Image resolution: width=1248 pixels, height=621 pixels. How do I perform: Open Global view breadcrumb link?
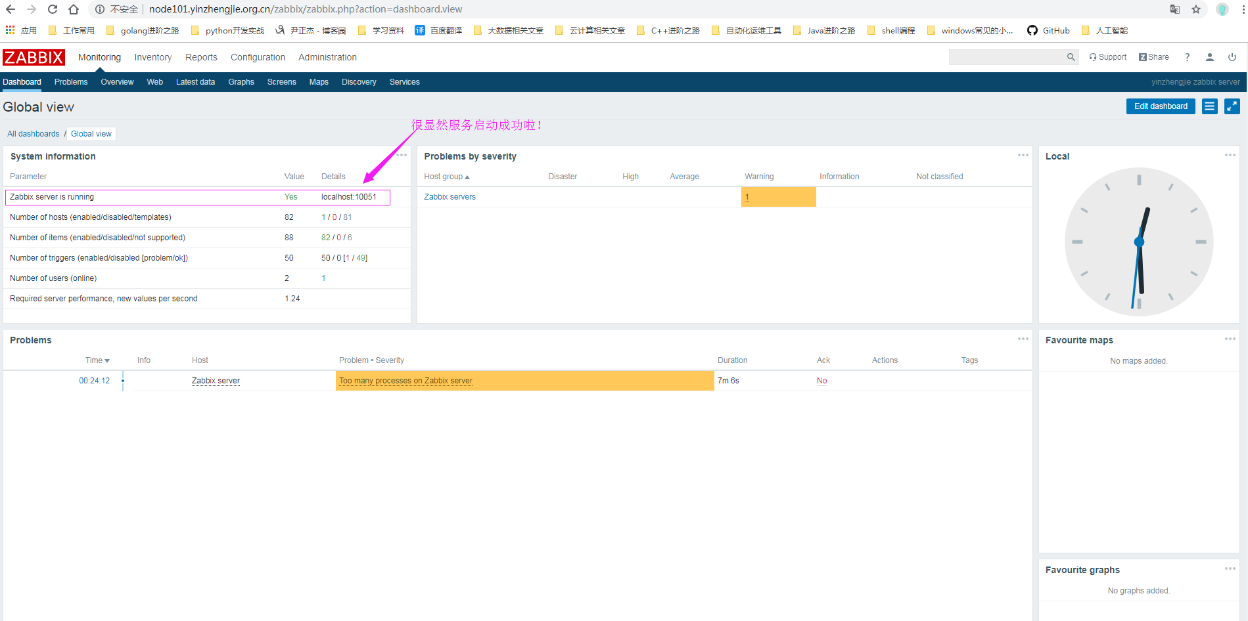91,134
